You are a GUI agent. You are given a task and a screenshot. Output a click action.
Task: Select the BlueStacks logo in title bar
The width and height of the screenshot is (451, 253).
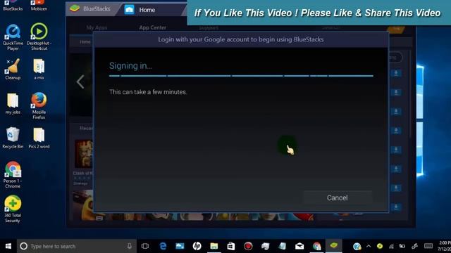(x=75, y=8)
